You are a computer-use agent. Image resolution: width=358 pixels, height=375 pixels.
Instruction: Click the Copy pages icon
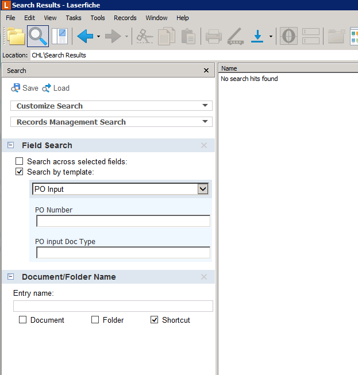[167, 36]
